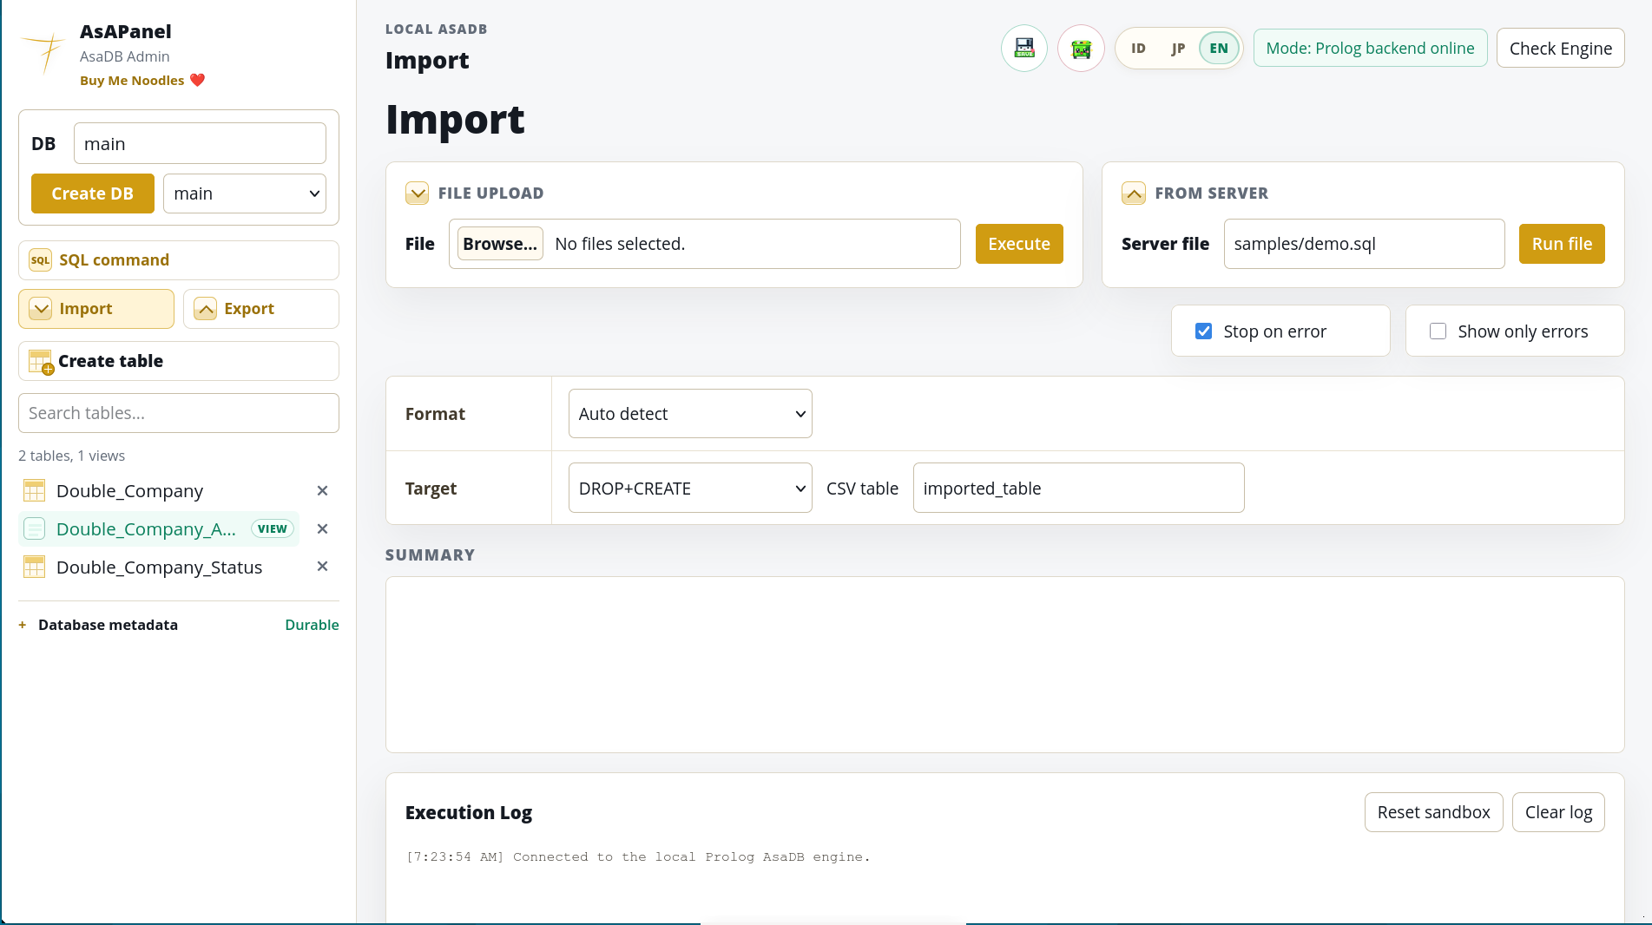Disable the Stop on error checkbox
Screen dimensions: 1652x925
point(1203,331)
